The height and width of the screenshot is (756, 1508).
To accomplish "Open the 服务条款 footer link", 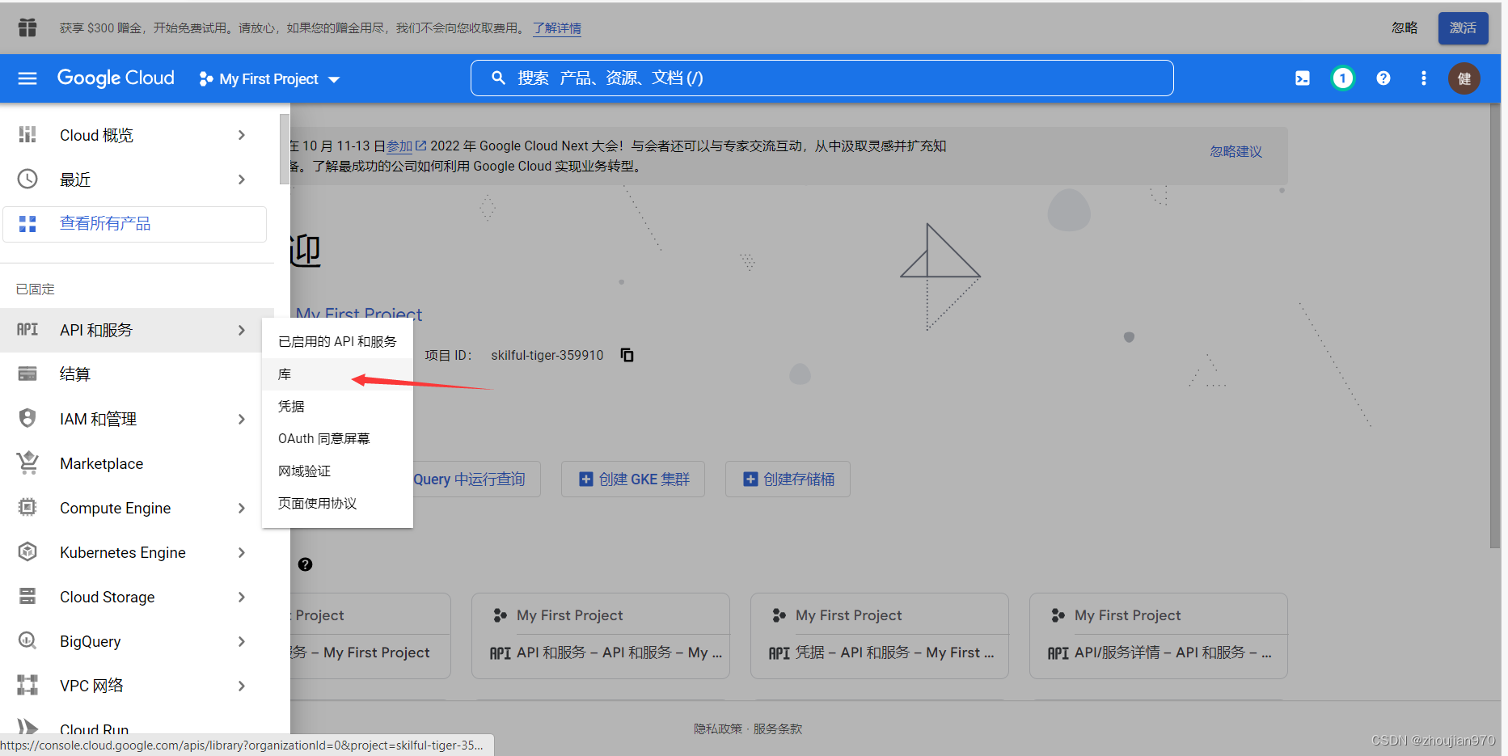I will coord(778,729).
